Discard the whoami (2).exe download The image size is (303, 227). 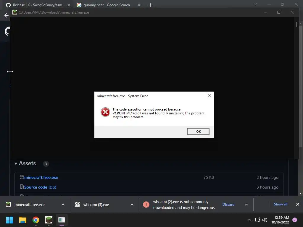[228, 205]
